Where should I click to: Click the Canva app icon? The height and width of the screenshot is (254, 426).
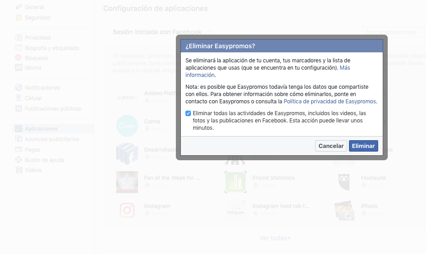click(127, 126)
